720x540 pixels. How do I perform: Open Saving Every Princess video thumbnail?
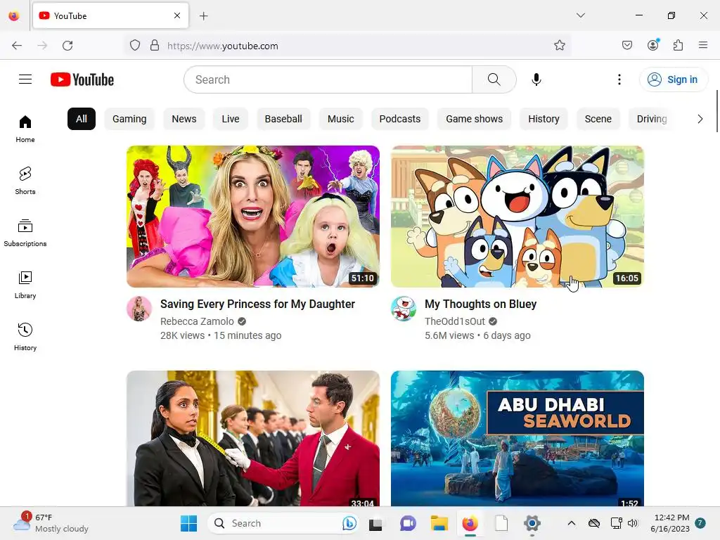click(x=253, y=217)
